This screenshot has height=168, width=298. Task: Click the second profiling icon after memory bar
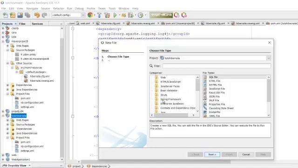tap(184, 15)
